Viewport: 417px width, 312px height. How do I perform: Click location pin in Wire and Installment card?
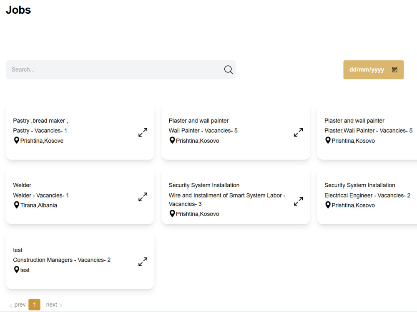(172, 213)
